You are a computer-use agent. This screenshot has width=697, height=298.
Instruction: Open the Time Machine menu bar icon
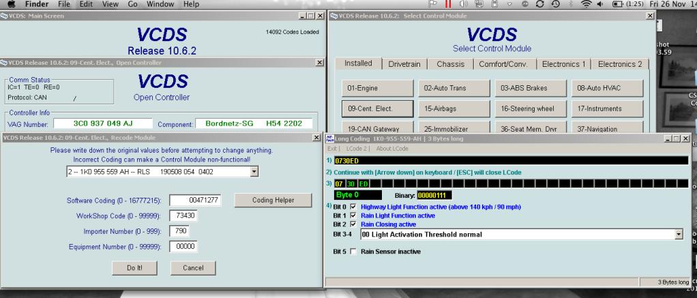pyautogui.click(x=555, y=4)
